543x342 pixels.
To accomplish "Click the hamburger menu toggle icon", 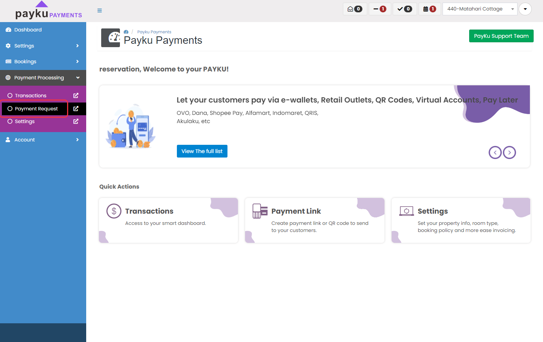I will [x=100, y=10].
